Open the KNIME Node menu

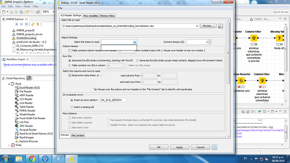pos(26,6)
